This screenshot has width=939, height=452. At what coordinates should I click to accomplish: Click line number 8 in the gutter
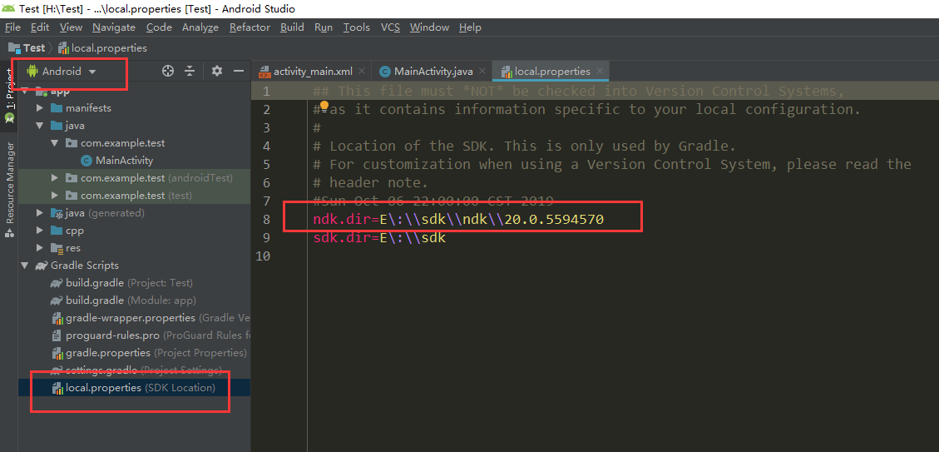coord(266,220)
